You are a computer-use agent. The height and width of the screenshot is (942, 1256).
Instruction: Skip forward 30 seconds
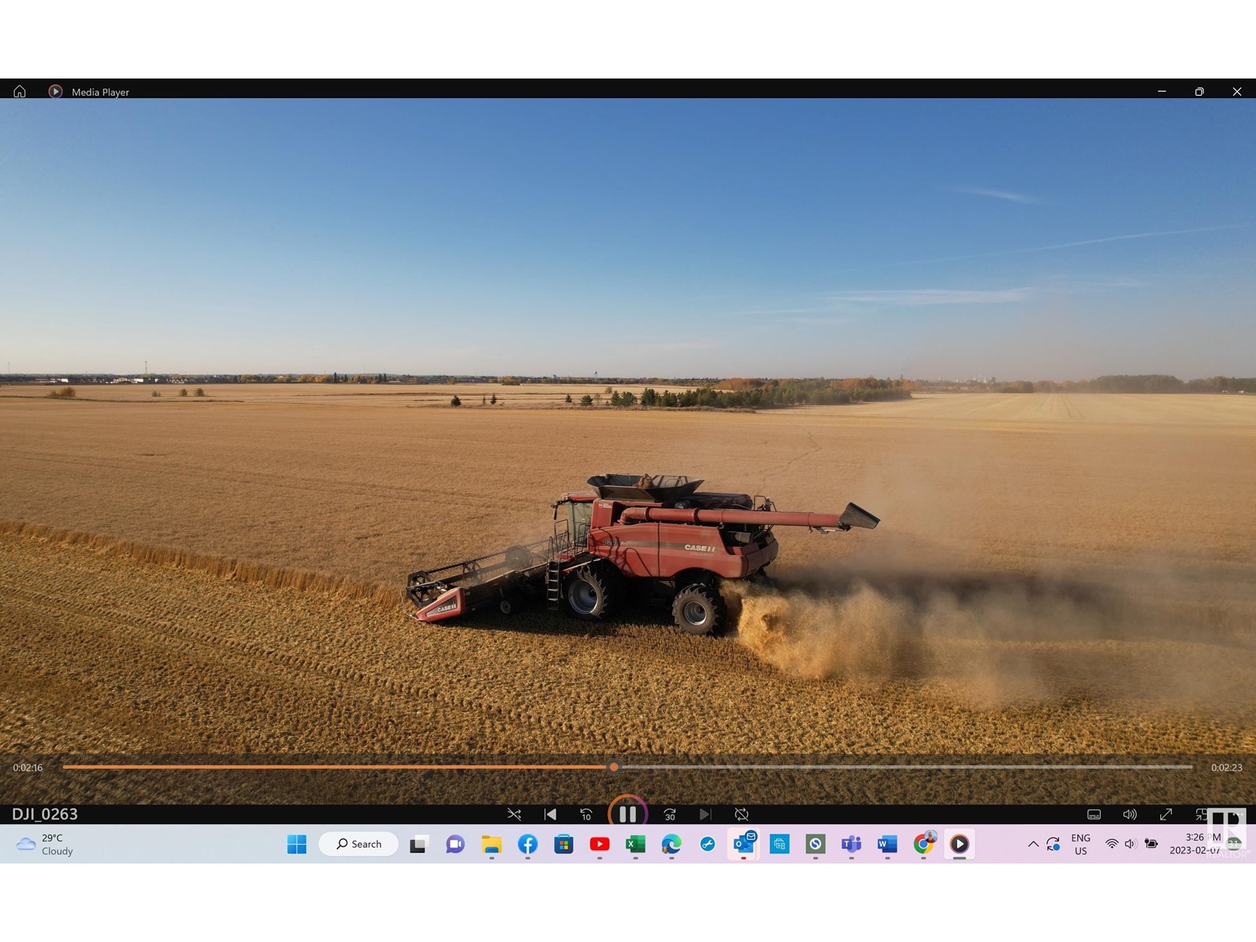pos(670,815)
